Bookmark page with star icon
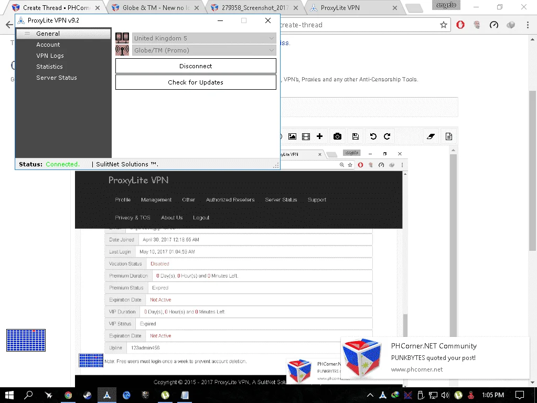The height and width of the screenshot is (403, 537). click(x=444, y=25)
